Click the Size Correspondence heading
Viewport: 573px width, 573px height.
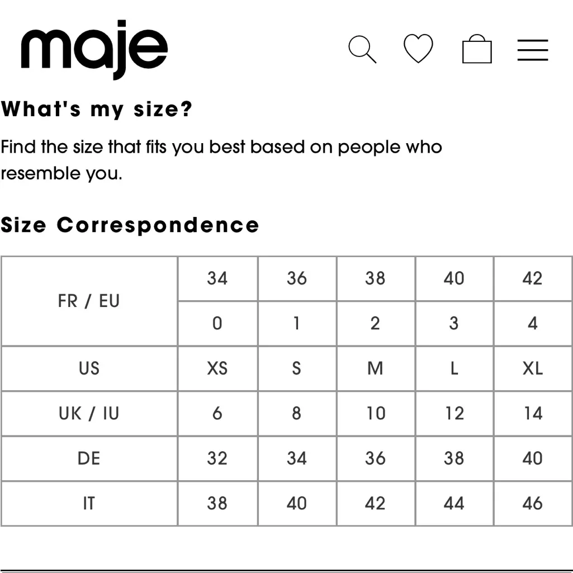(x=130, y=225)
